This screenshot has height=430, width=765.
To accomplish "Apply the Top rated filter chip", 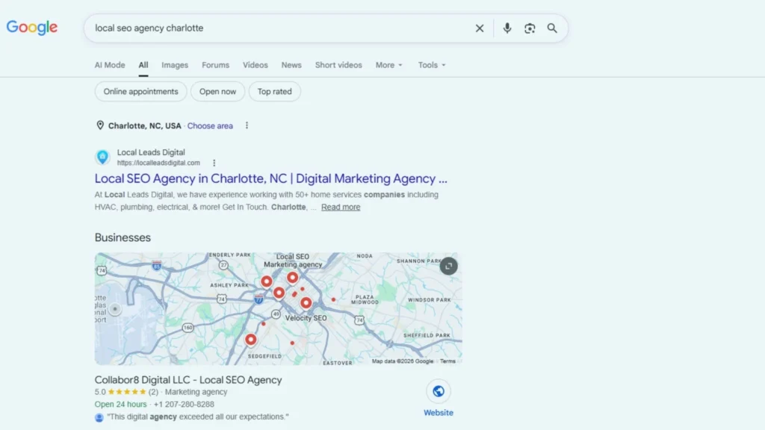I will click(275, 92).
